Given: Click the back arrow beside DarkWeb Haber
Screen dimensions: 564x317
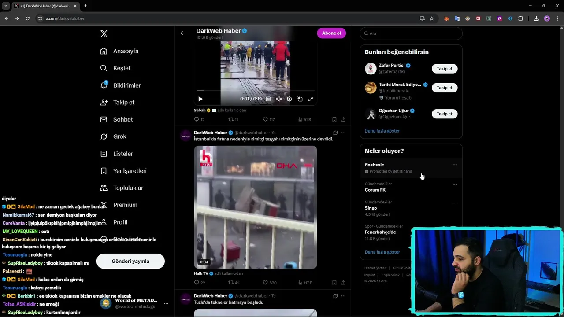Looking at the screenshot, I should tap(182, 33).
